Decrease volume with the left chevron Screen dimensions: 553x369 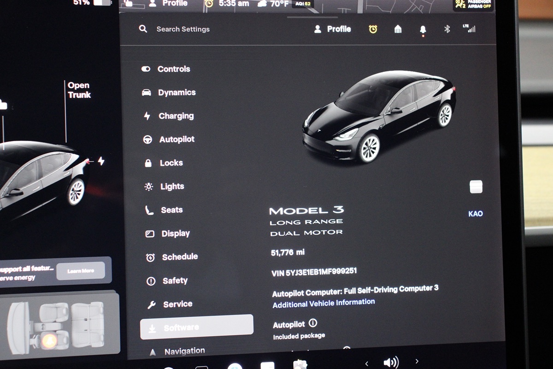(x=366, y=363)
